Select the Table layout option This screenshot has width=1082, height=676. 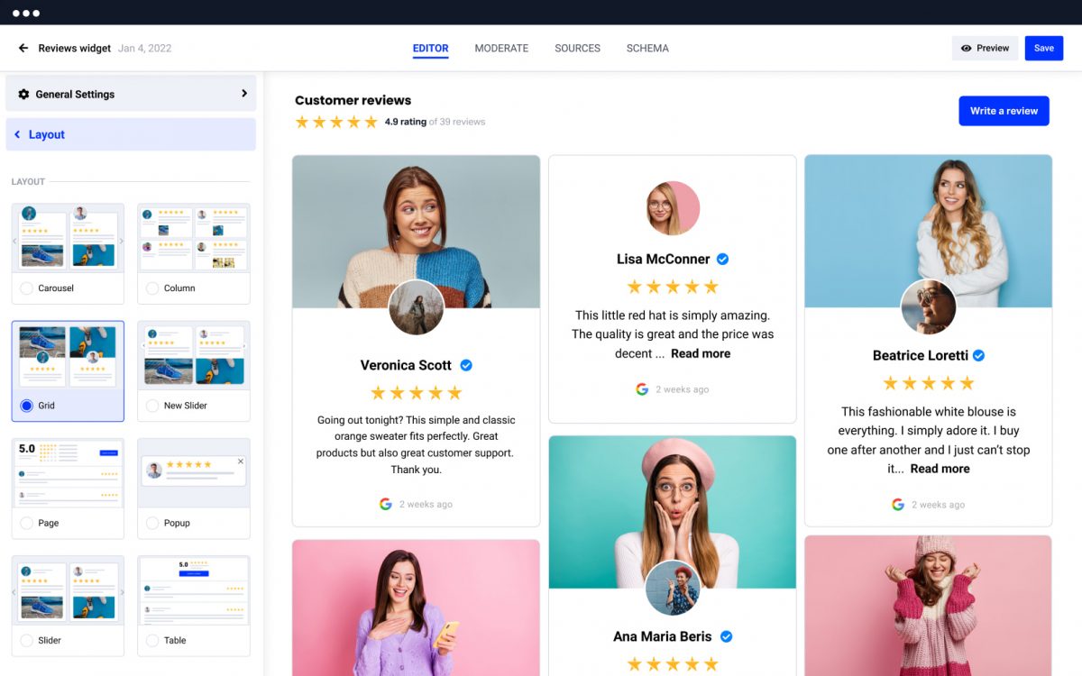pos(152,640)
